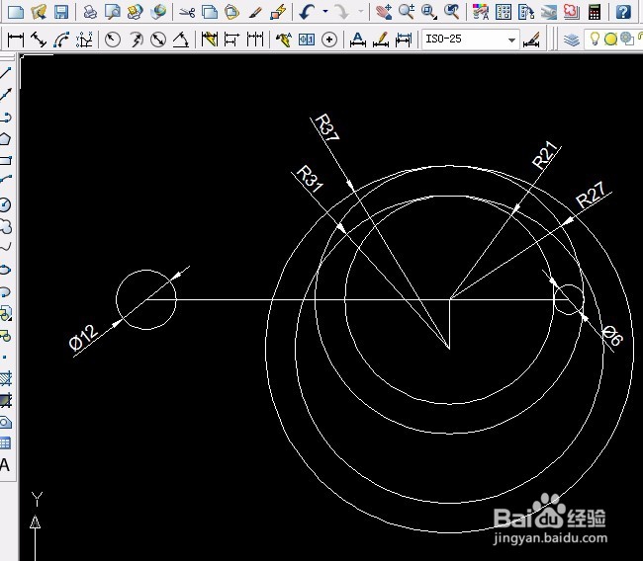Select Ordinate dimension tool
The width and height of the screenshot is (643, 561).
coord(84,40)
